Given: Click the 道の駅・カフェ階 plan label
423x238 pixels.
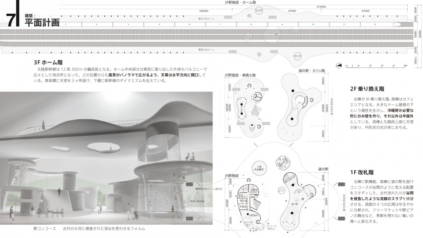Looking at the screenshot, I should [x=311, y=70].
